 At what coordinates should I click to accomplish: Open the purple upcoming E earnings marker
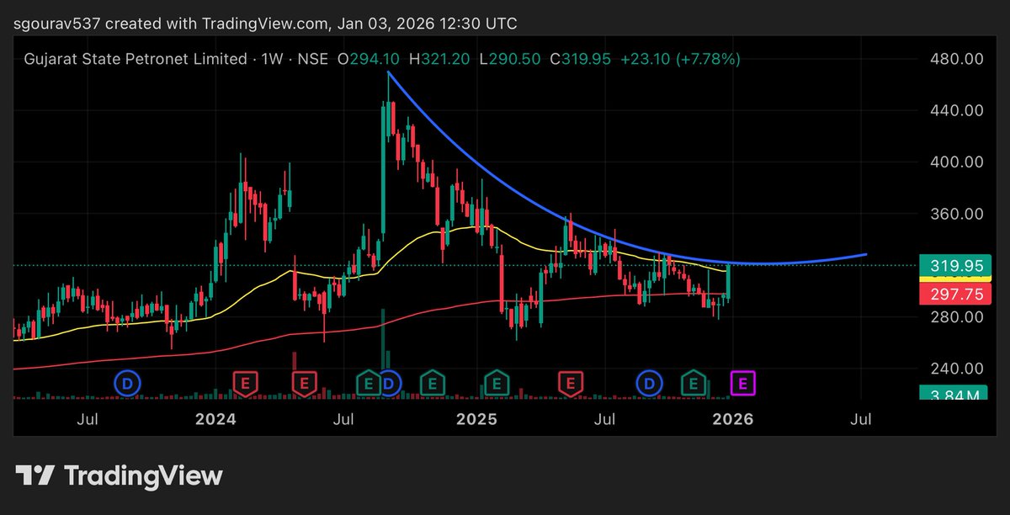point(742,384)
